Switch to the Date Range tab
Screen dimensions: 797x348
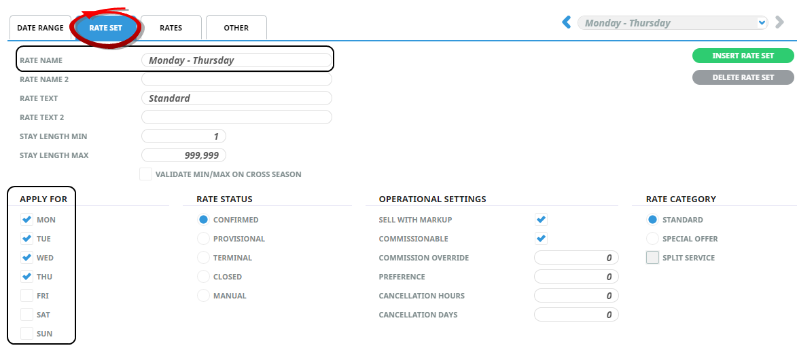pos(40,28)
